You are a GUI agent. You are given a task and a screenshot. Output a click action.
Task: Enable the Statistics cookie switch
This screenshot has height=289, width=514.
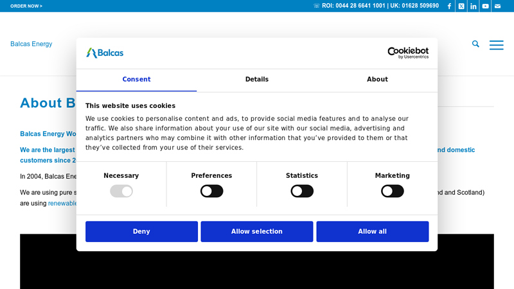pyautogui.click(x=302, y=191)
